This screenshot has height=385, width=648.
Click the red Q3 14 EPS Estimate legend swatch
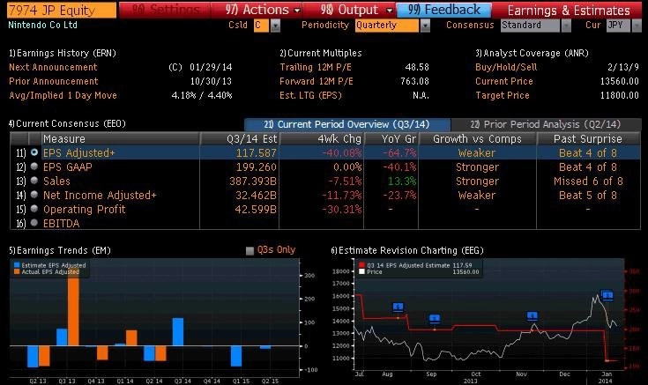pyautogui.click(x=362, y=265)
